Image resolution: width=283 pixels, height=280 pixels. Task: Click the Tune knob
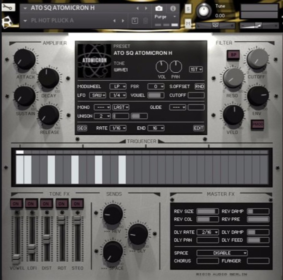[204, 11]
